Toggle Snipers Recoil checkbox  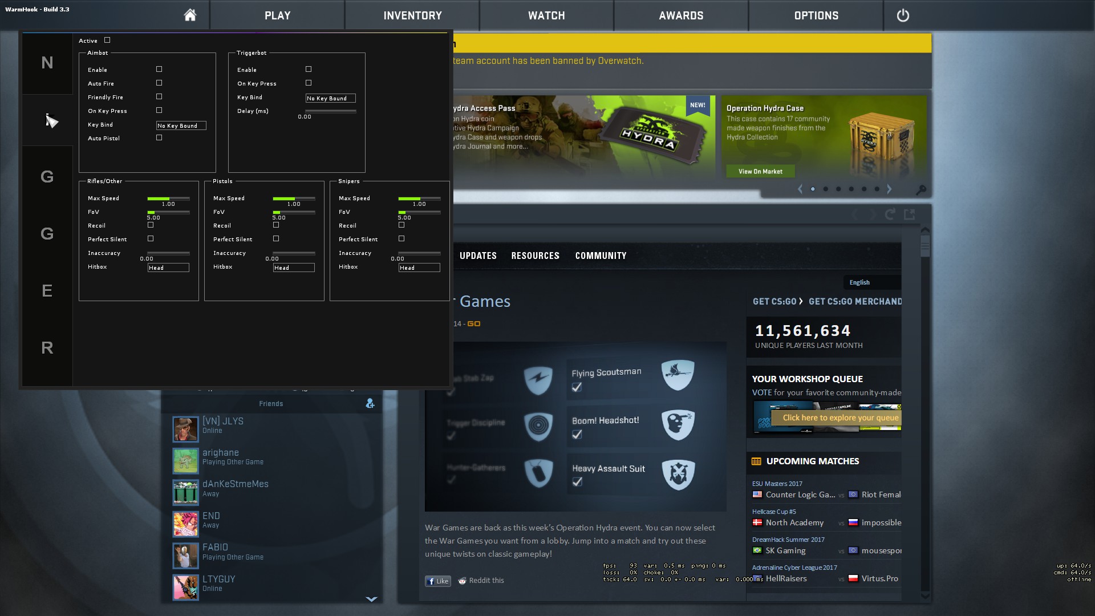401,225
